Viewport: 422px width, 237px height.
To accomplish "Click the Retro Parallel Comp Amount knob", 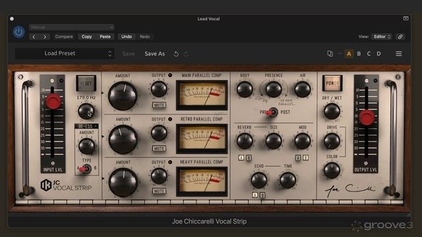I will point(123,140).
